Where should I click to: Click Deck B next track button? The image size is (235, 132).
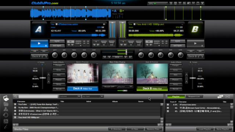point(200,51)
